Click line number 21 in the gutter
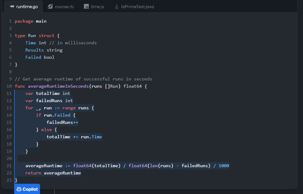The height and width of the screenshot is (194, 303). [x=9, y=166]
